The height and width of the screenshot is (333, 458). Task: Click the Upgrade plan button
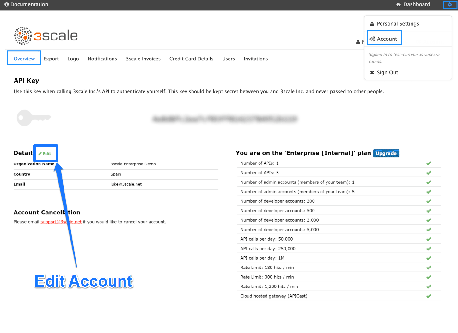click(386, 153)
